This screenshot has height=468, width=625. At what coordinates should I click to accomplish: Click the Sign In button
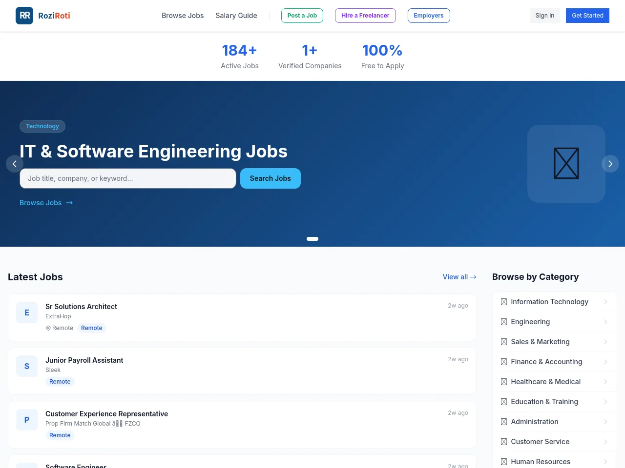click(x=545, y=16)
